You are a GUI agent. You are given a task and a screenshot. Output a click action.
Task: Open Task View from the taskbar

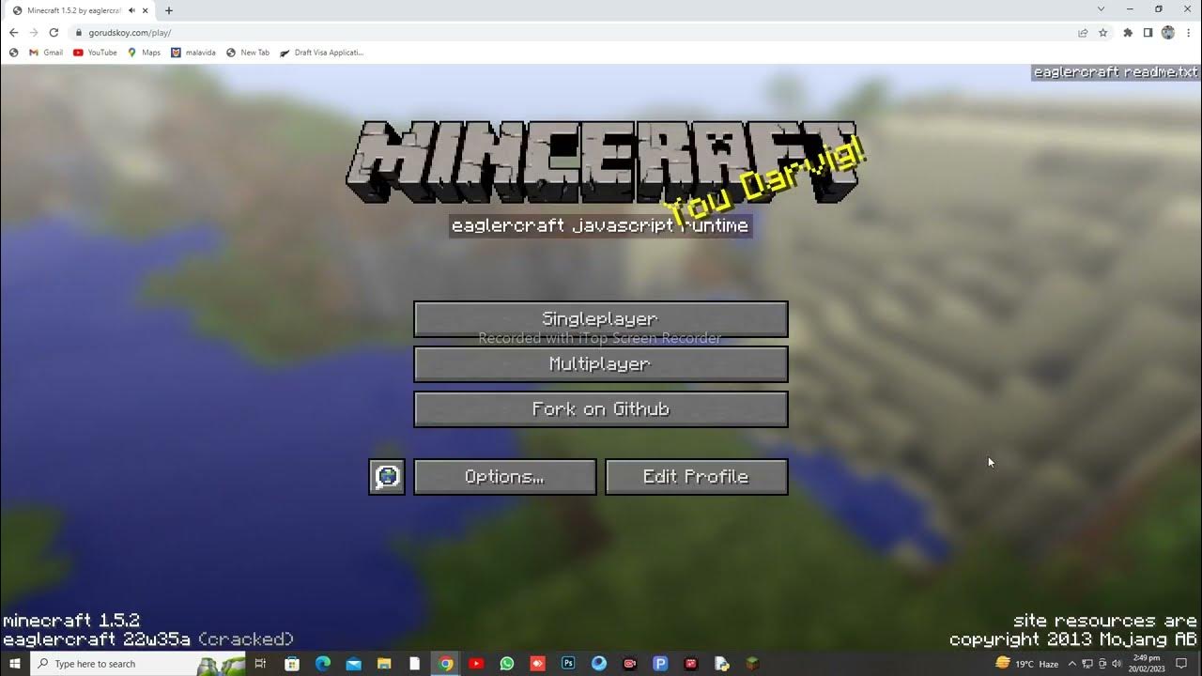(261, 664)
